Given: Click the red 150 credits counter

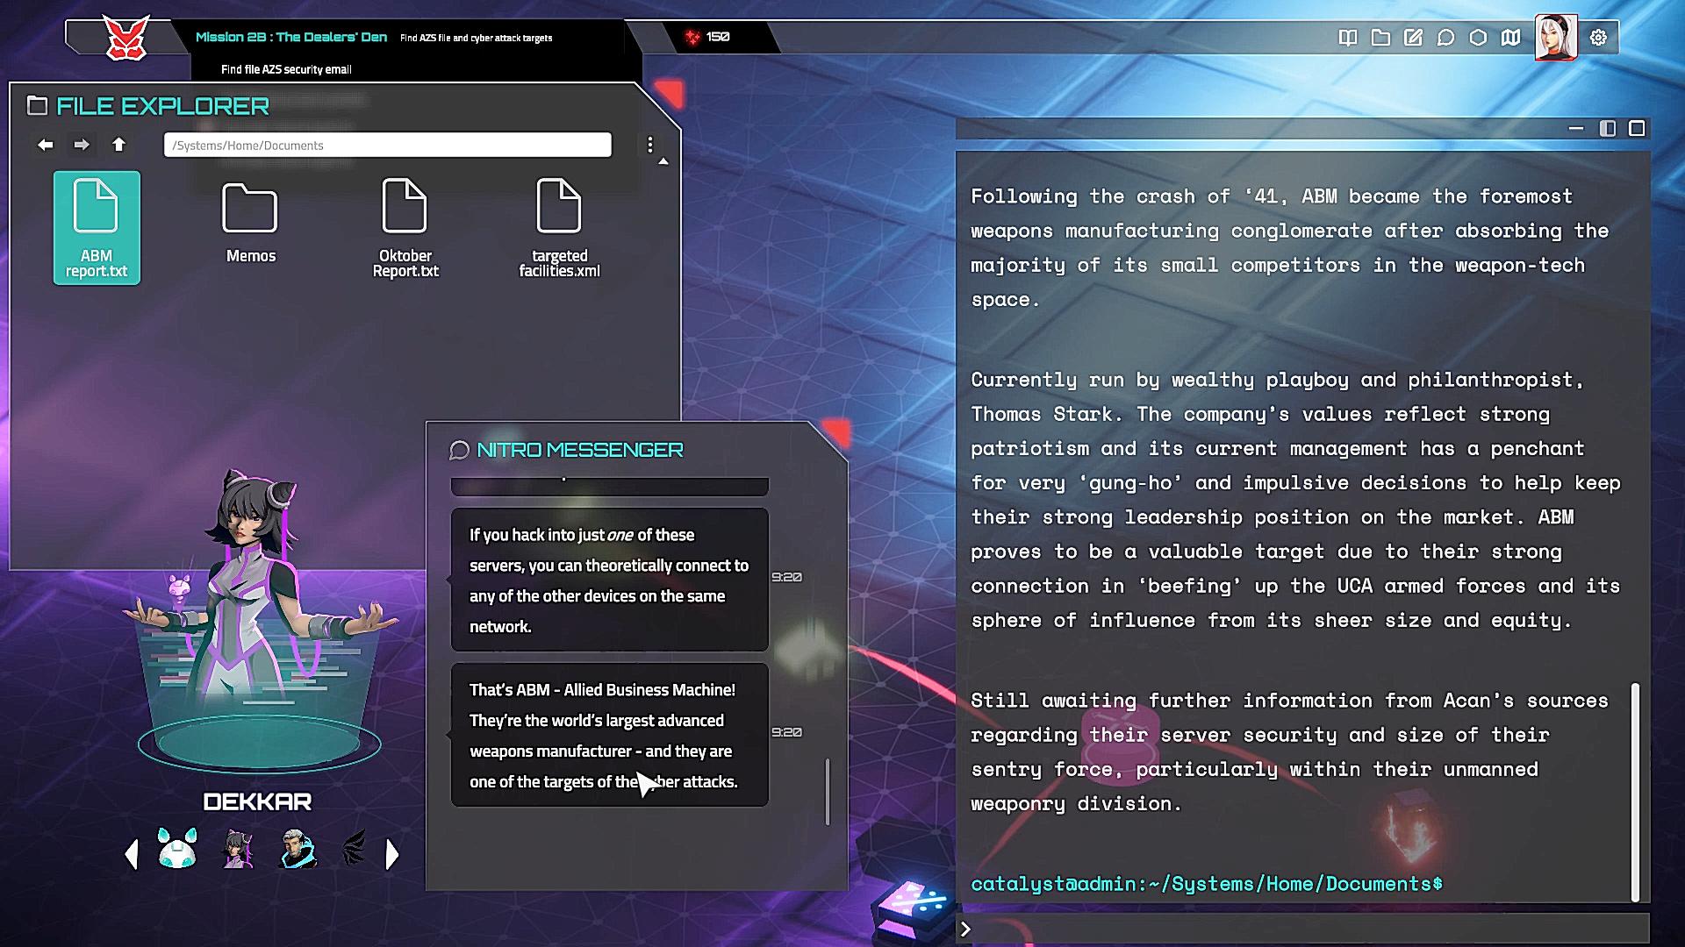Looking at the screenshot, I should click(707, 37).
